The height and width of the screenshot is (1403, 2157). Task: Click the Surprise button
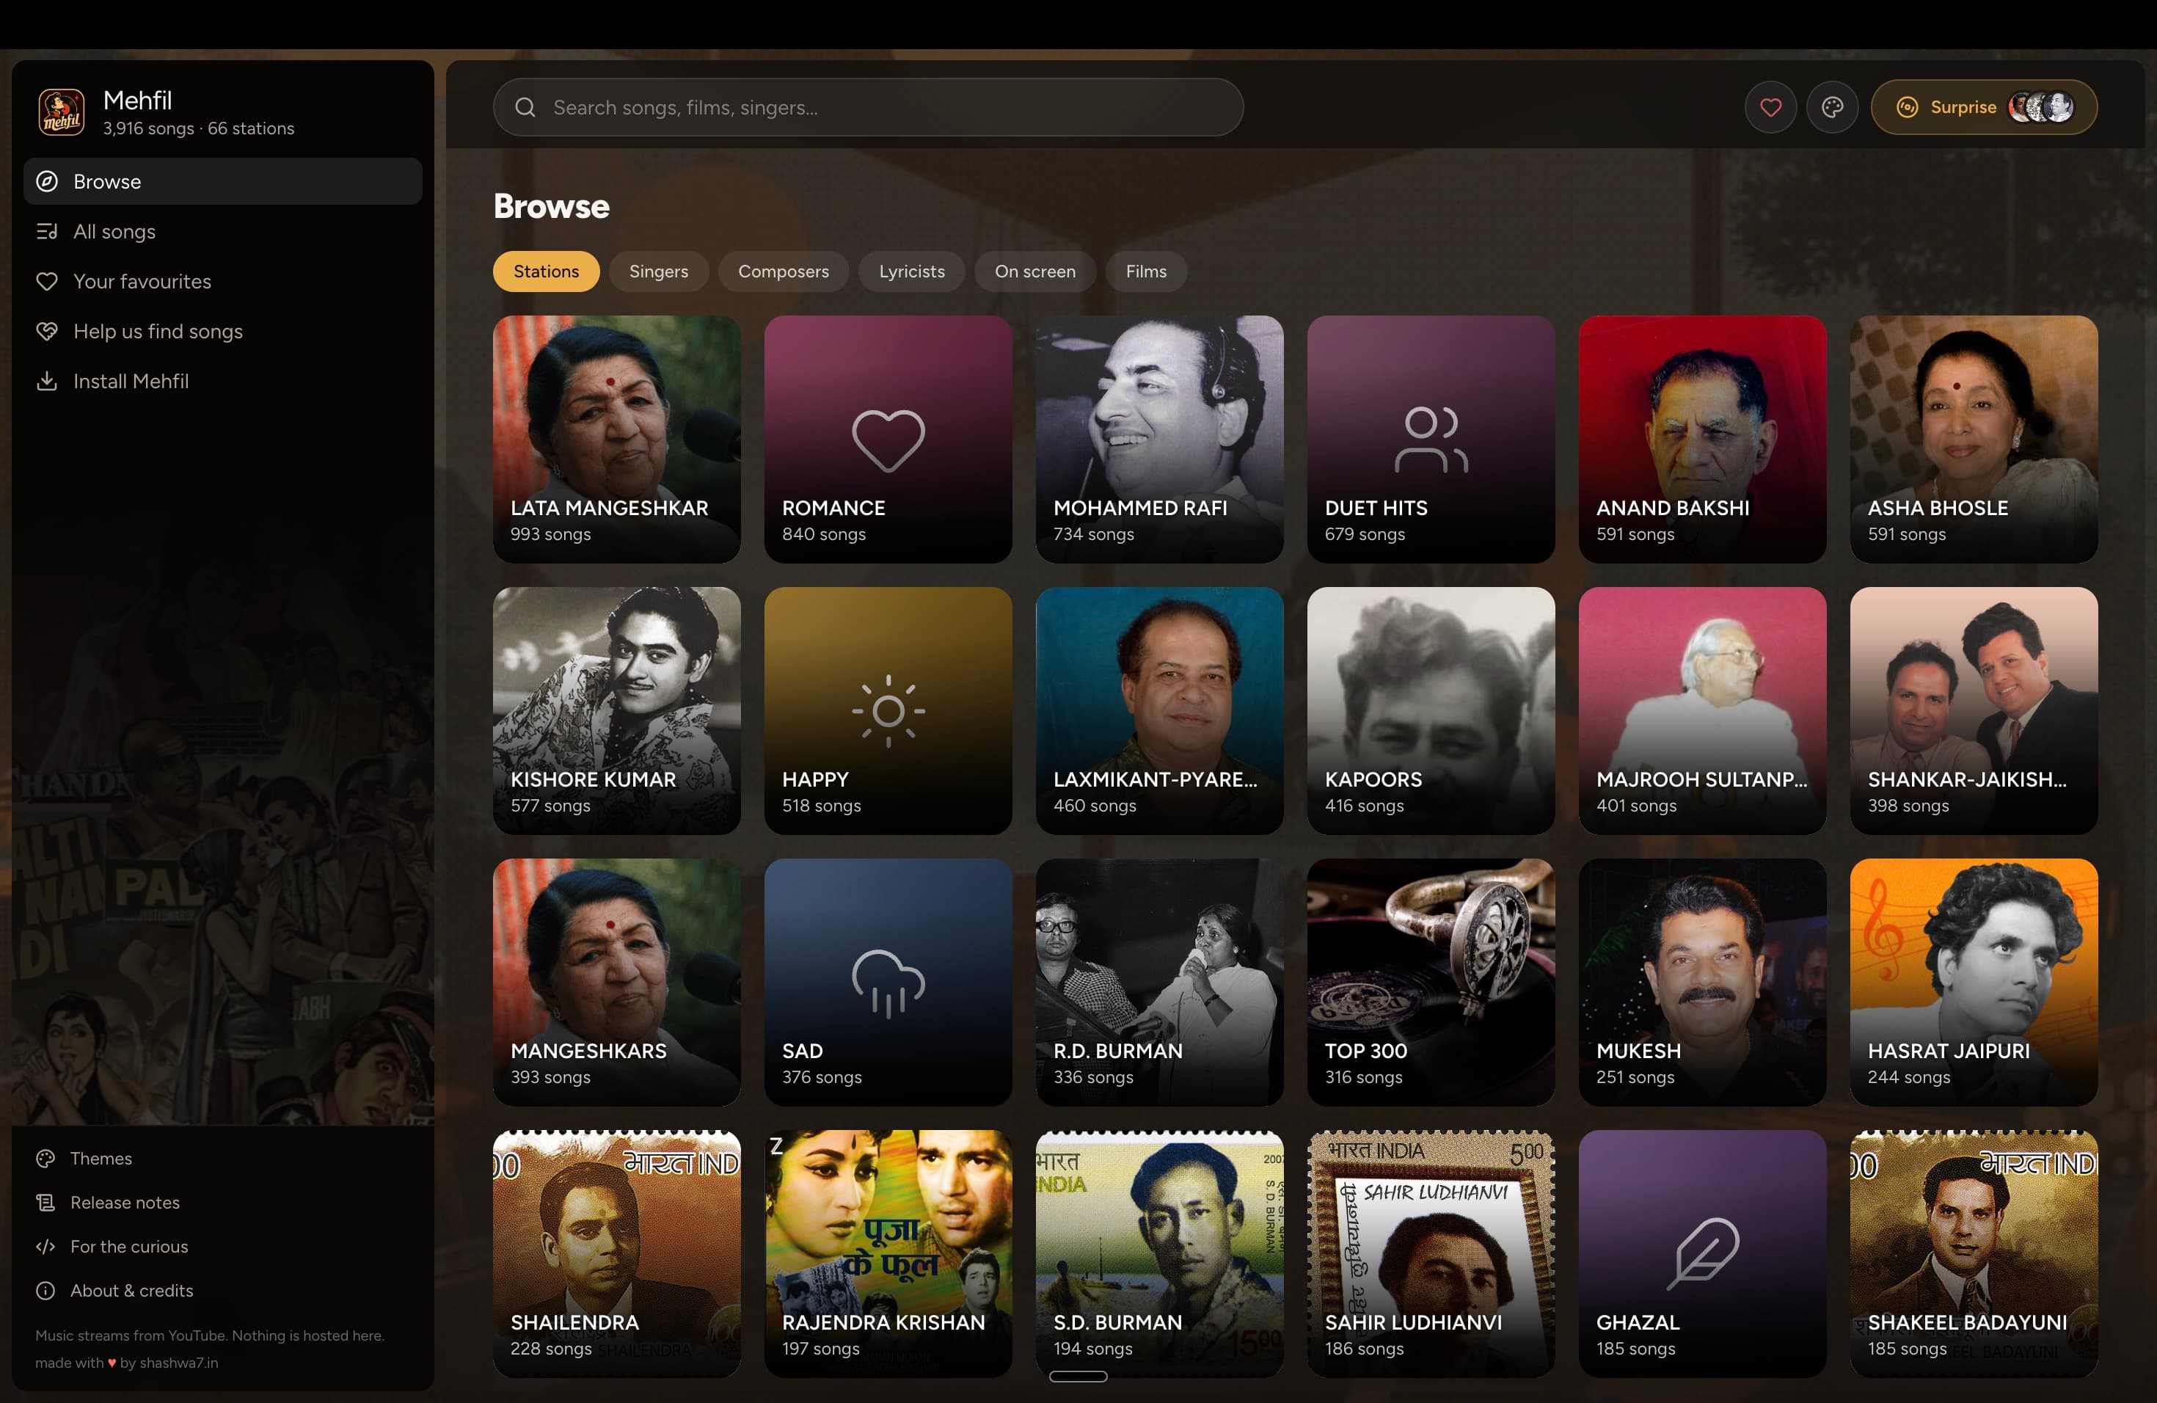click(1984, 108)
